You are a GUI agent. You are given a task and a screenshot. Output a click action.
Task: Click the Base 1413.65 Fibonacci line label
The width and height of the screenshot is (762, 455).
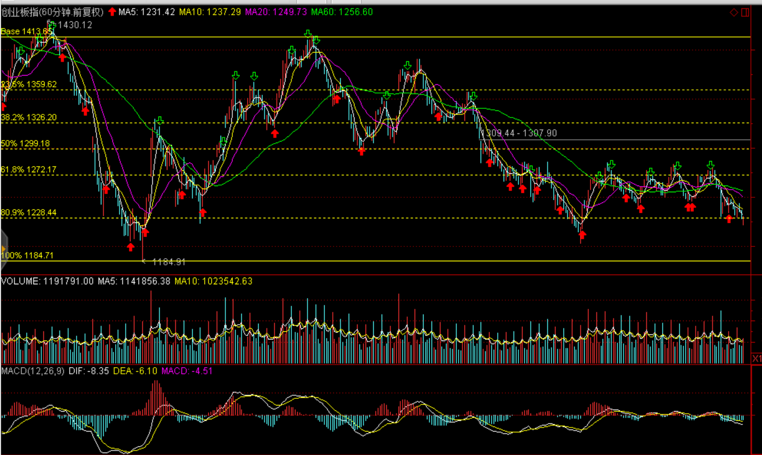[x=26, y=32]
